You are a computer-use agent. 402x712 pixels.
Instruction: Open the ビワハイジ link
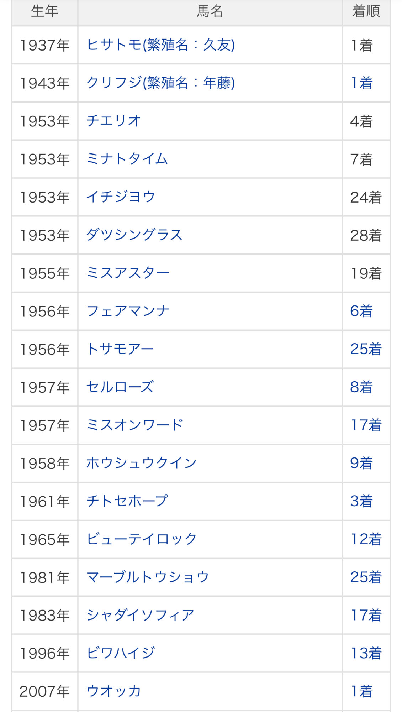121,653
